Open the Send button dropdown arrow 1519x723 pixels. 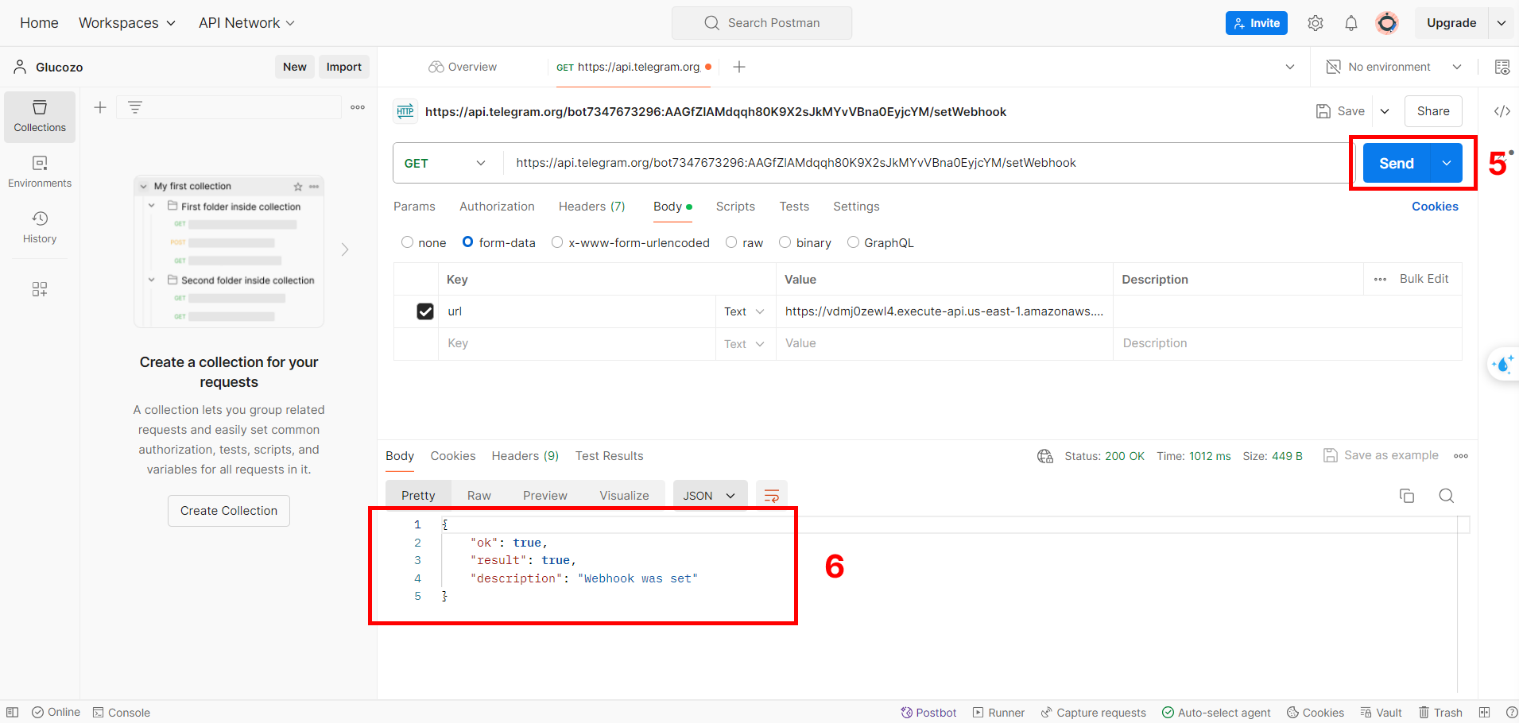1447,163
